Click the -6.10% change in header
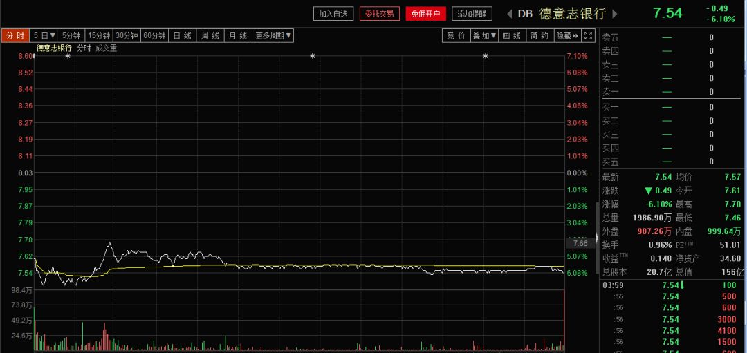Image resolution: width=747 pixels, height=353 pixels. [720, 19]
